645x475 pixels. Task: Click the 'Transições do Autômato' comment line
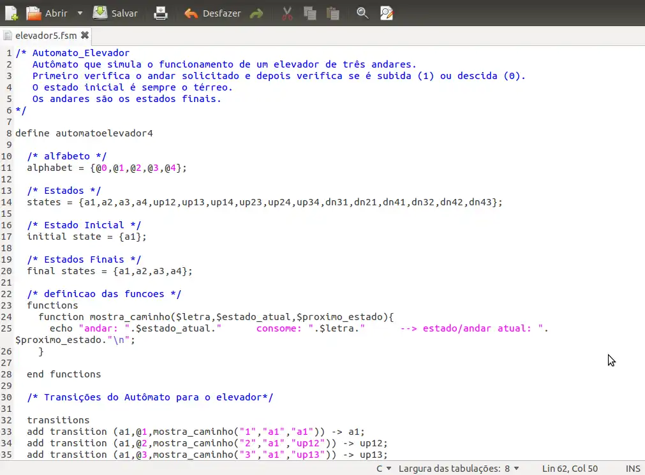tap(150, 397)
